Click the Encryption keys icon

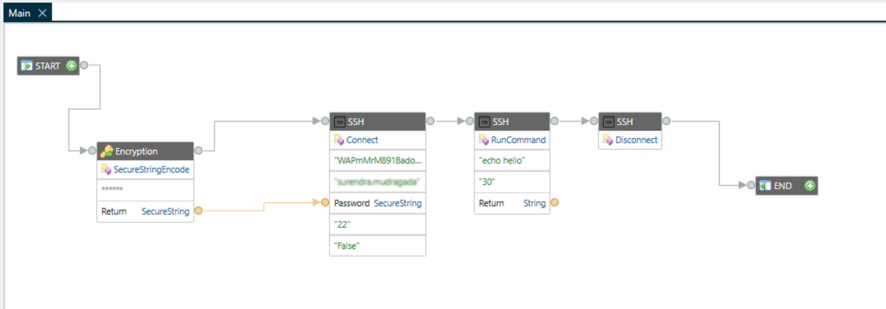107,151
